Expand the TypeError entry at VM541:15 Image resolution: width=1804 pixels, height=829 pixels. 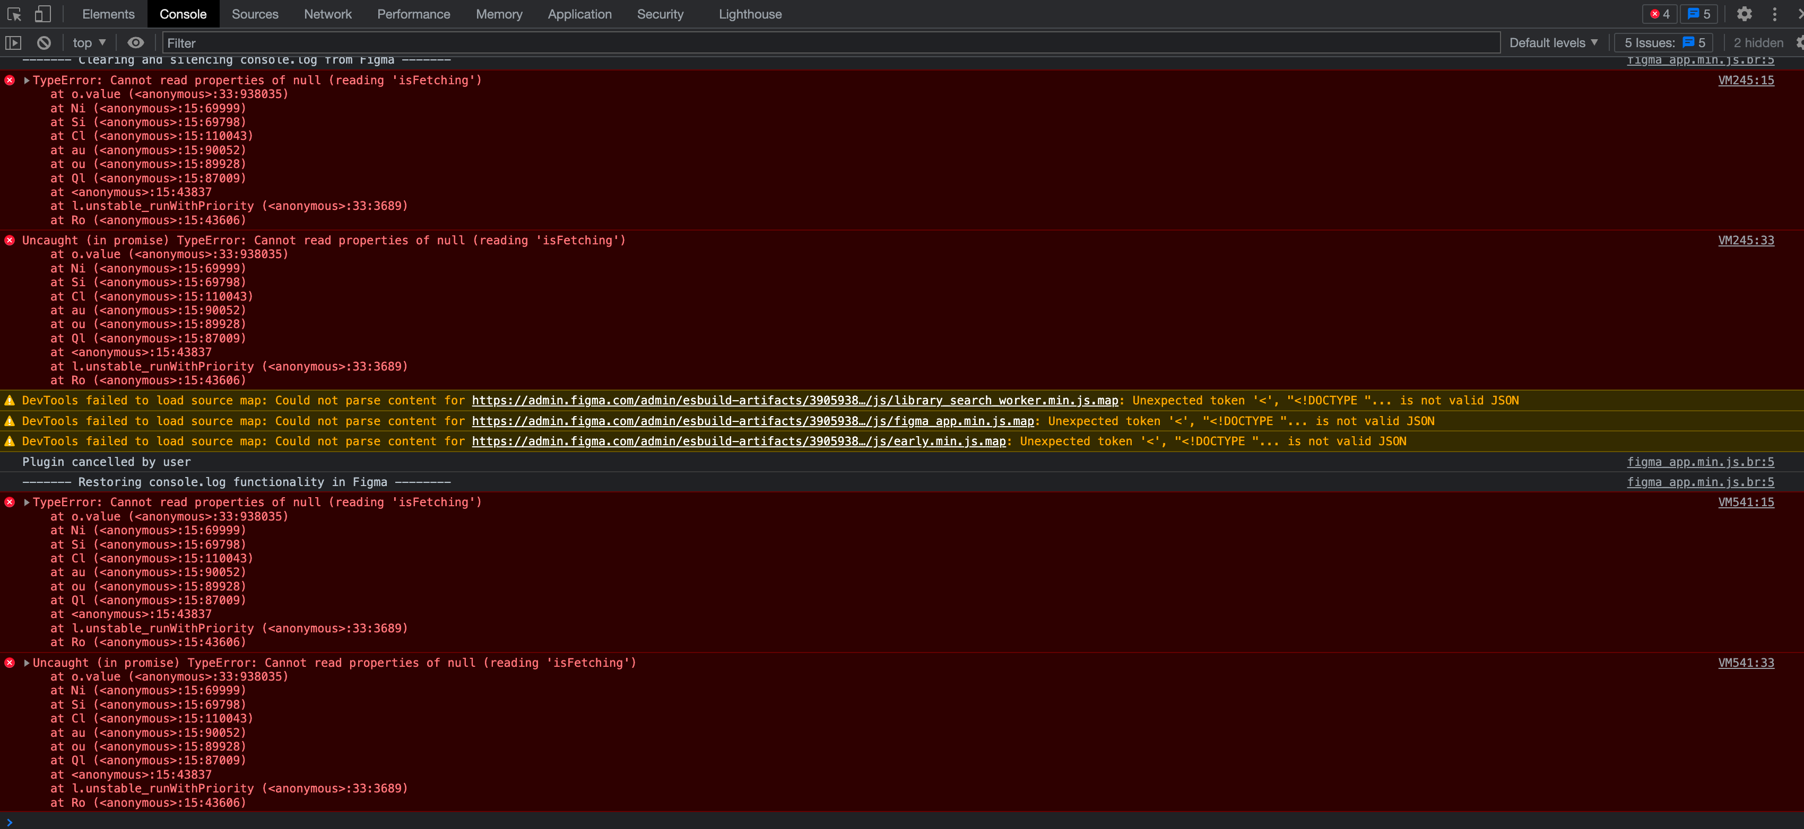[x=27, y=502]
